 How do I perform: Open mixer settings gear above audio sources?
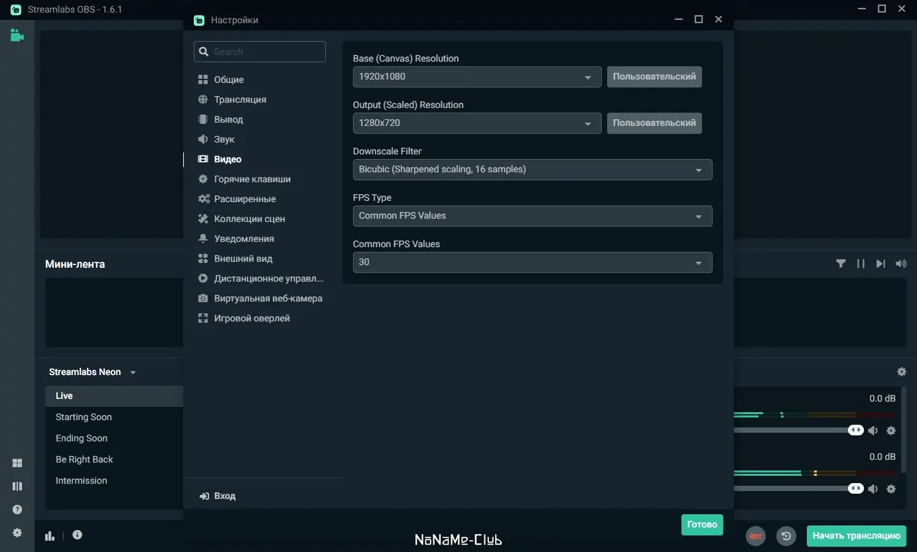pos(901,372)
